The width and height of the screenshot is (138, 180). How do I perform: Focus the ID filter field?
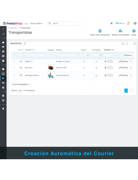pyautogui.click(x=21, y=55)
